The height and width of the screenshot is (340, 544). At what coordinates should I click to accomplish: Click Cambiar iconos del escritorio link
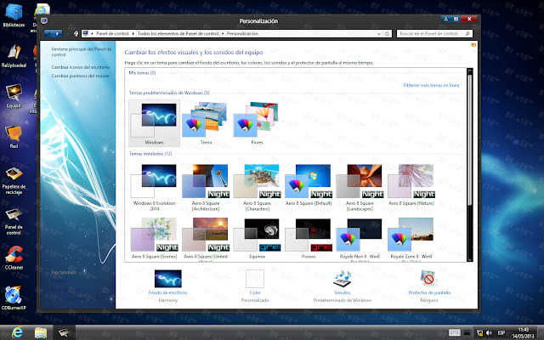[x=81, y=67]
